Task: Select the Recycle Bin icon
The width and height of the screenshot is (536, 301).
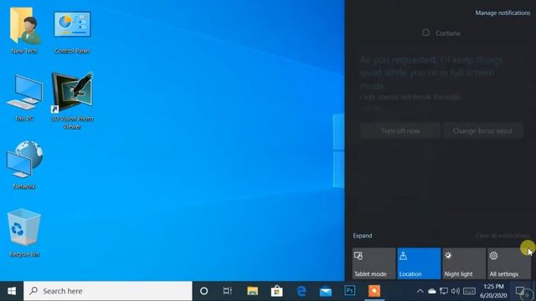Action: [x=24, y=227]
